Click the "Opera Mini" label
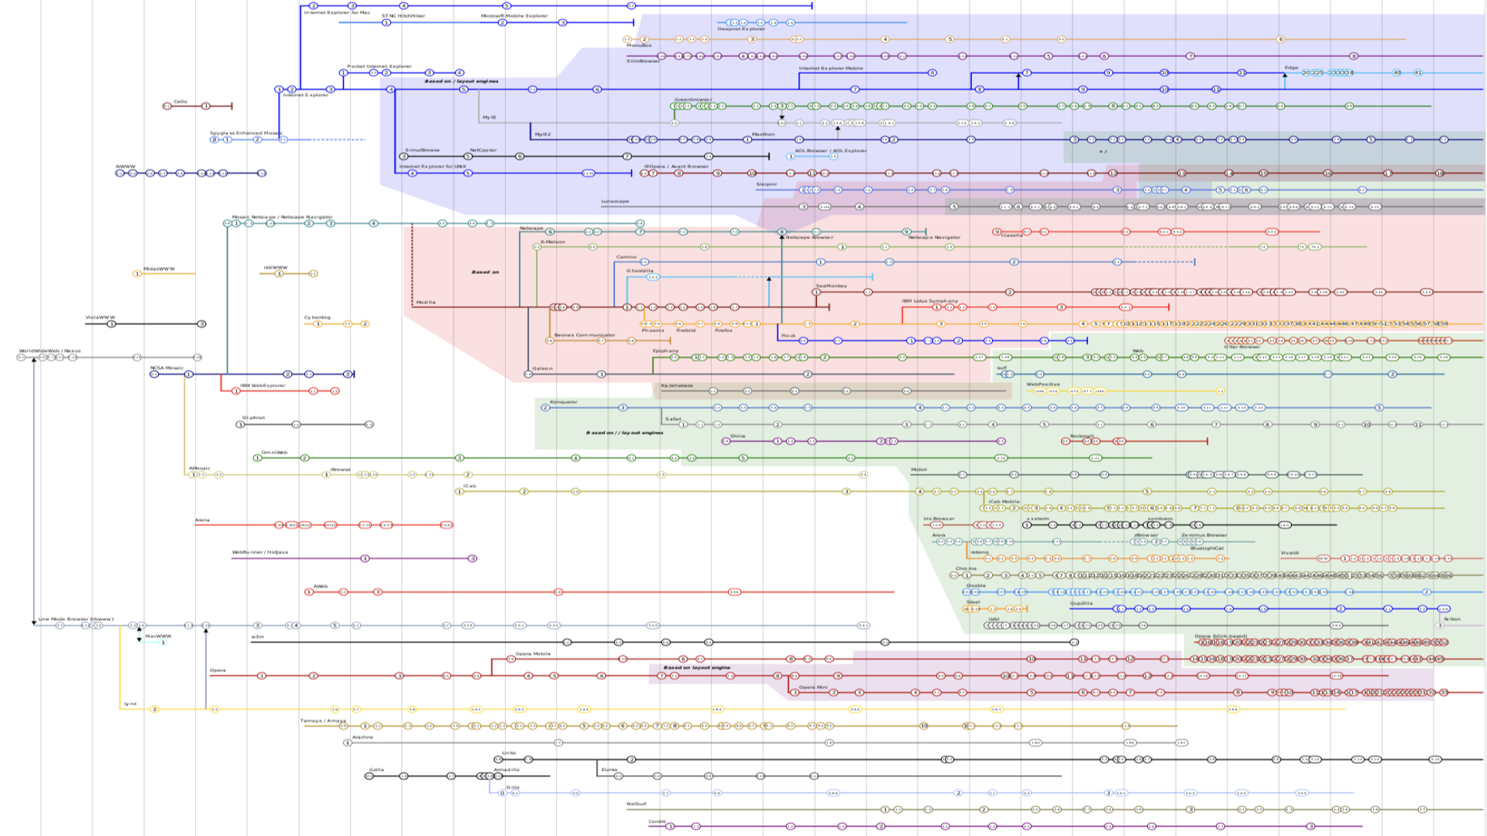Viewport: 1487px width, 836px height. click(813, 687)
